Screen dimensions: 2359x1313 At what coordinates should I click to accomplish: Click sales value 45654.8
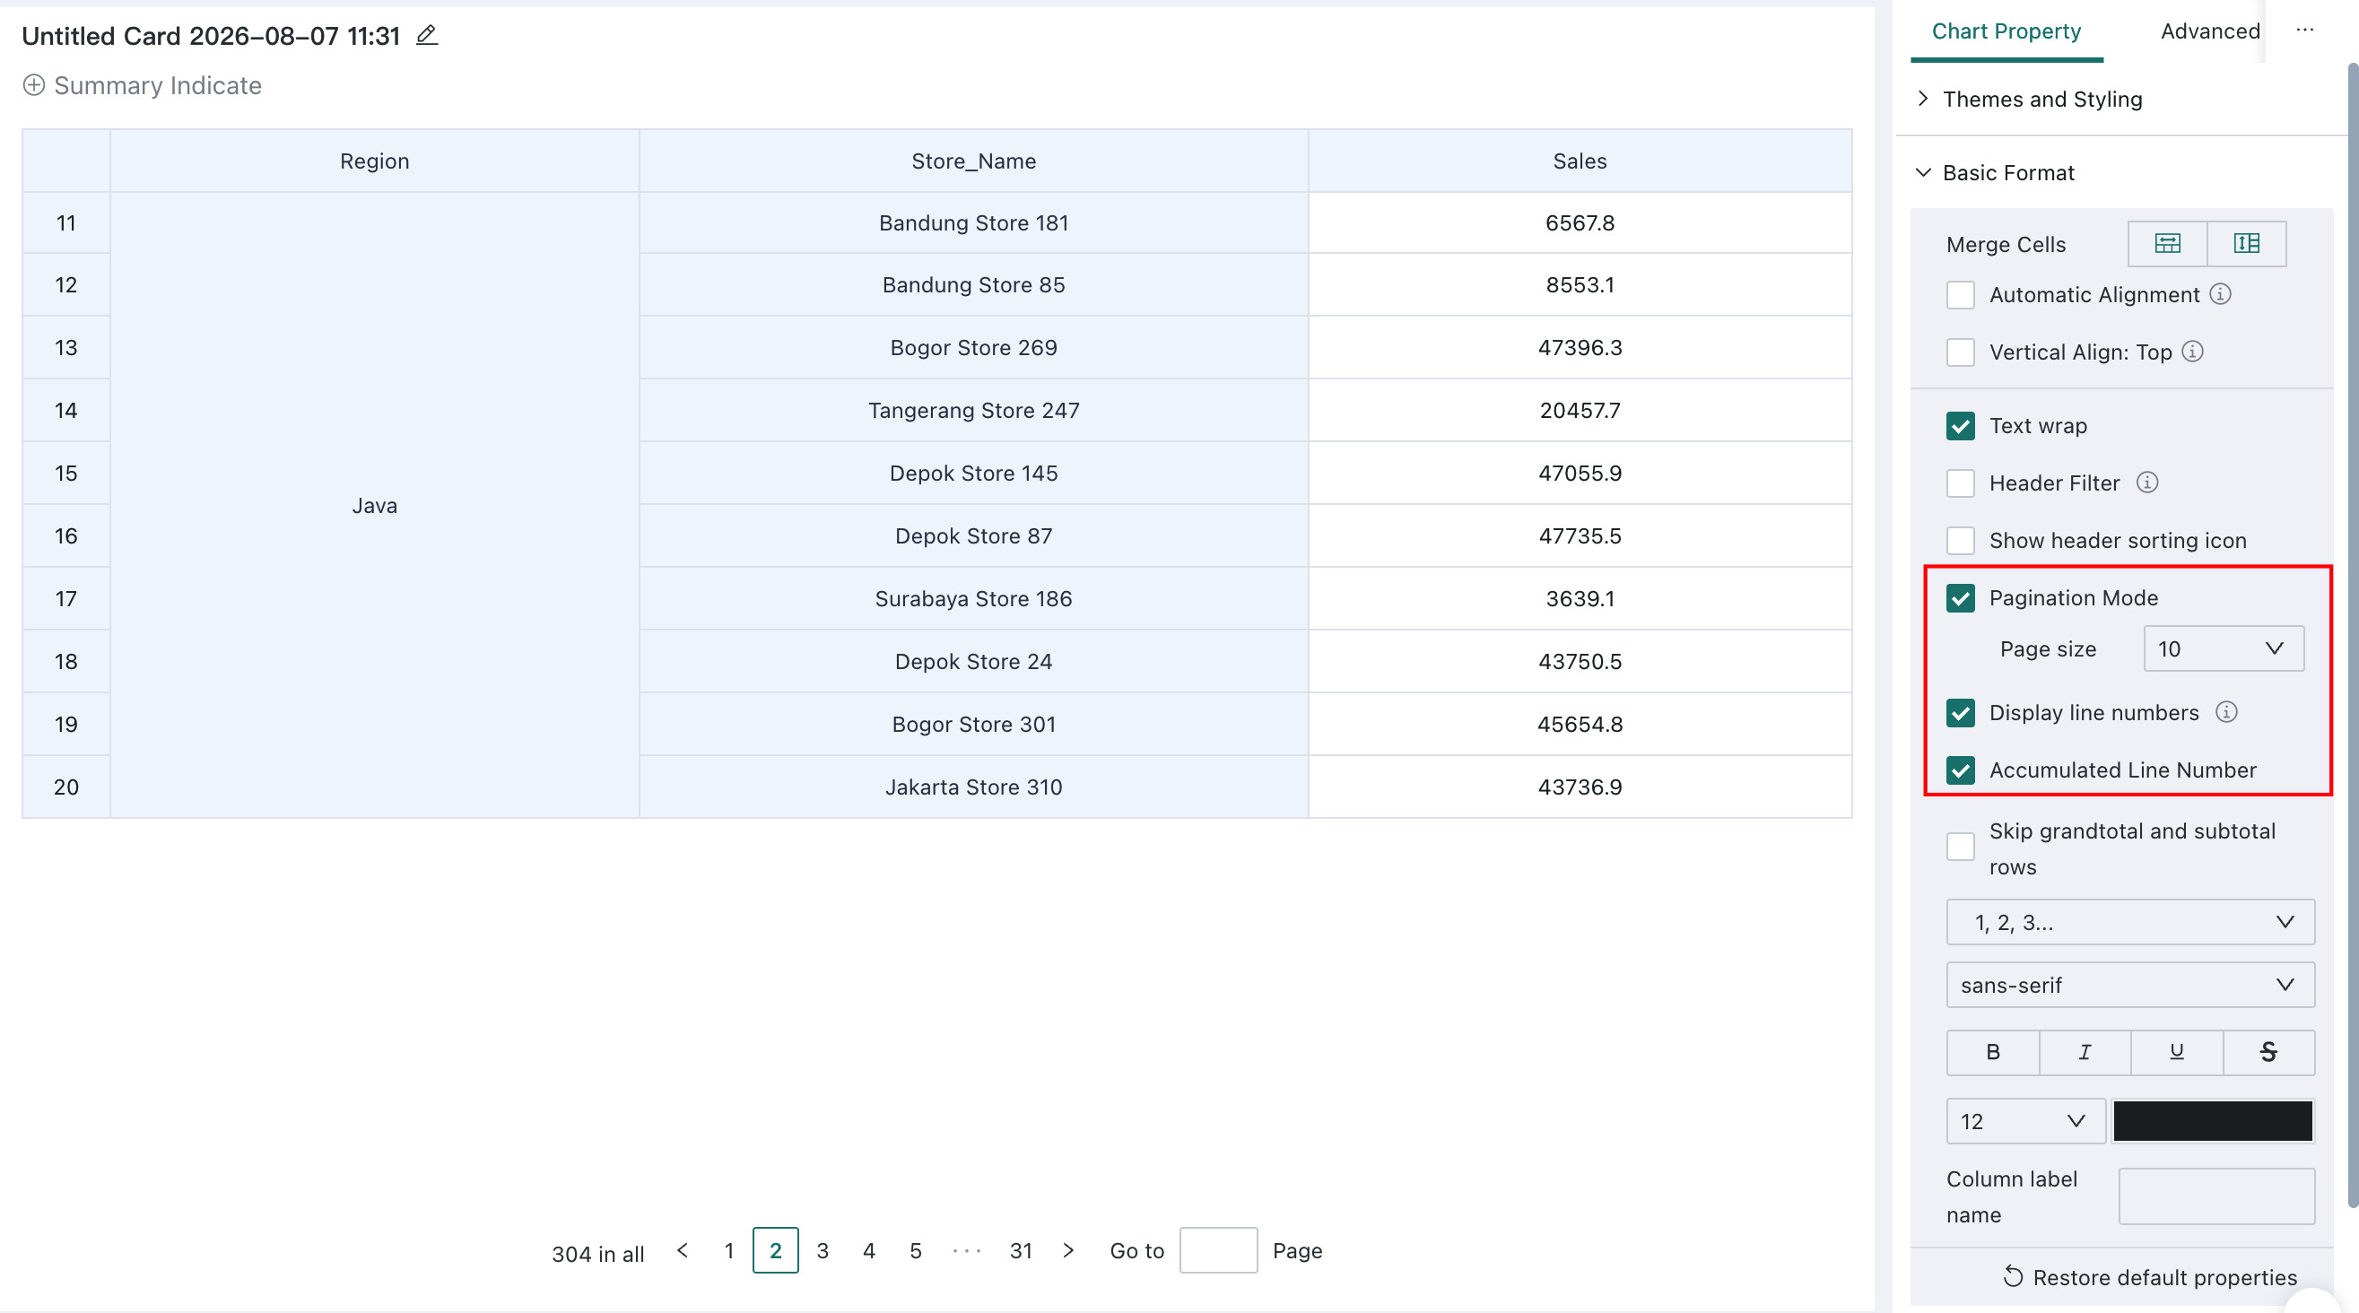[1580, 725]
